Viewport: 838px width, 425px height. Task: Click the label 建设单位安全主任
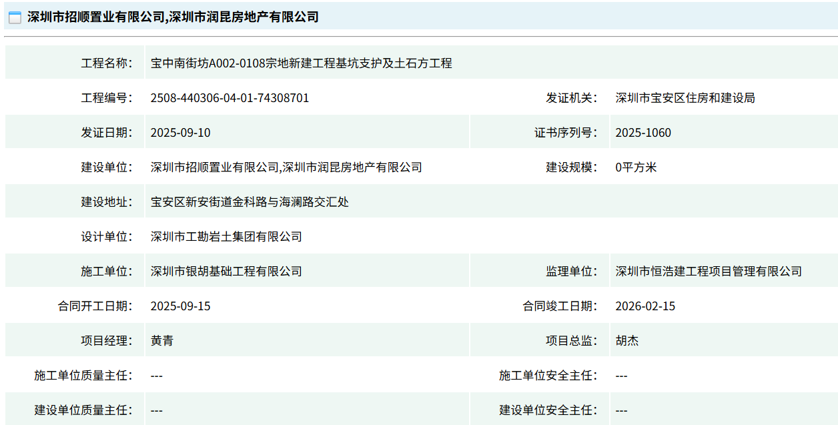(x=548, y=410)
